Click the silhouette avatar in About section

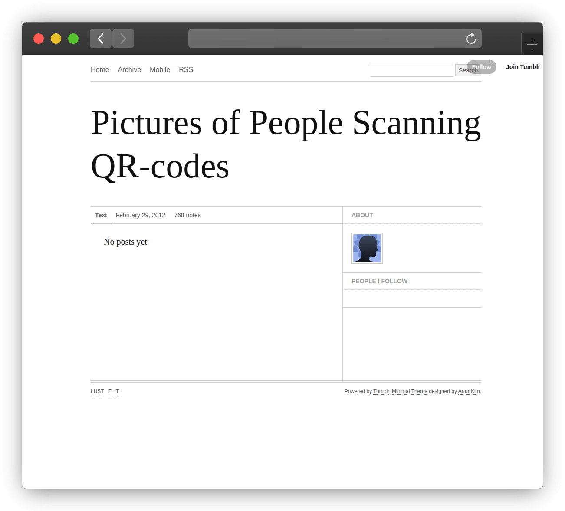[x=367, y=248]
